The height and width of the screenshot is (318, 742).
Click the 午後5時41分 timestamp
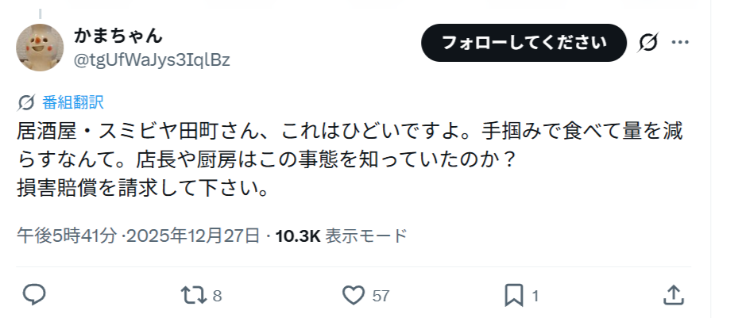(x=68, y=236)
